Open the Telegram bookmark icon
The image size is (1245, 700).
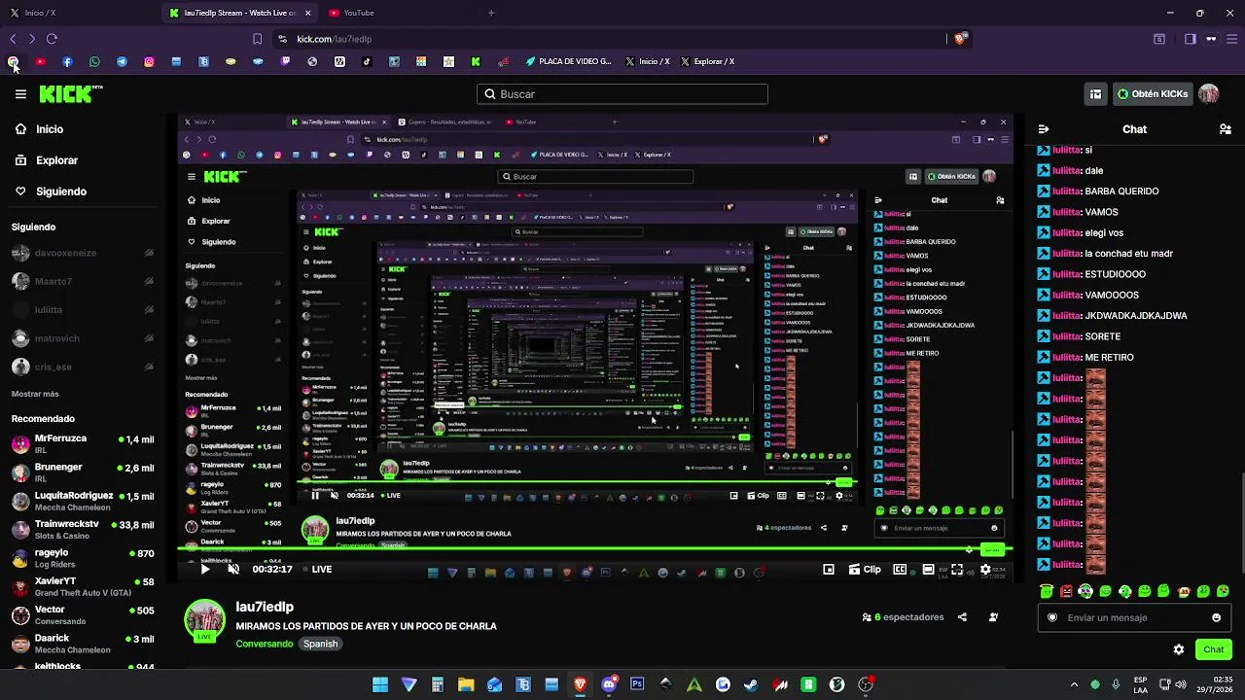122,61
